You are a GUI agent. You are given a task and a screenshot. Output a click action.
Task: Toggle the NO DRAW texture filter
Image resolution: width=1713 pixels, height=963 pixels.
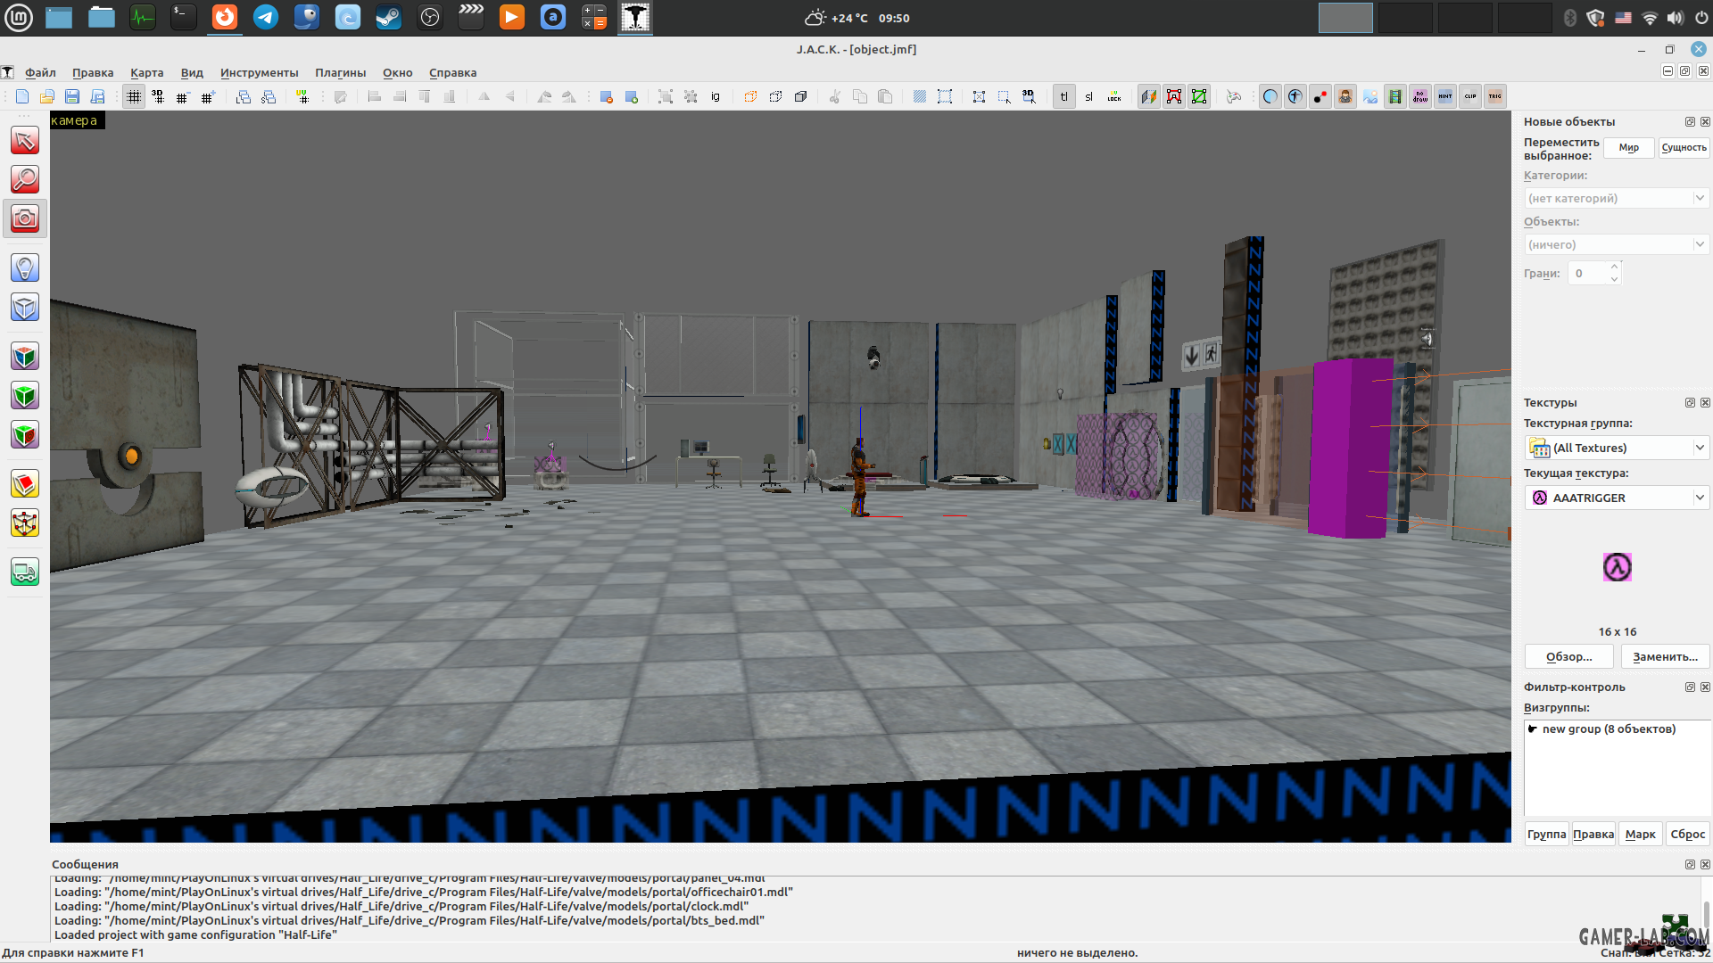tap(1420, 97)
